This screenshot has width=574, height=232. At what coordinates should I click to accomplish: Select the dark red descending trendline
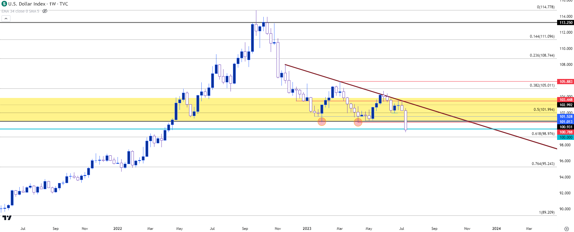coord(421,106)
